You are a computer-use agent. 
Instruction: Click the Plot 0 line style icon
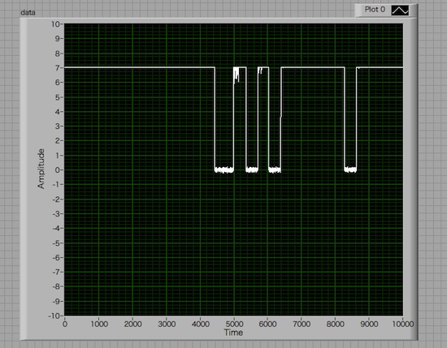[x=400, y=11]
